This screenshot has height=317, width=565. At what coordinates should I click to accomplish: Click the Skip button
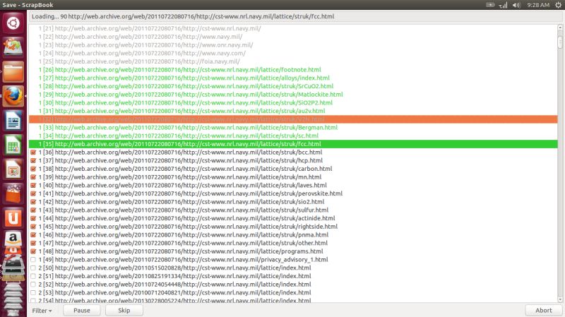[124, 311]
